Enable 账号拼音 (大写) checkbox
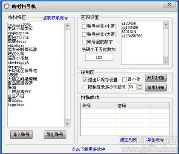179x154 pixels. (x=84, y=34)
